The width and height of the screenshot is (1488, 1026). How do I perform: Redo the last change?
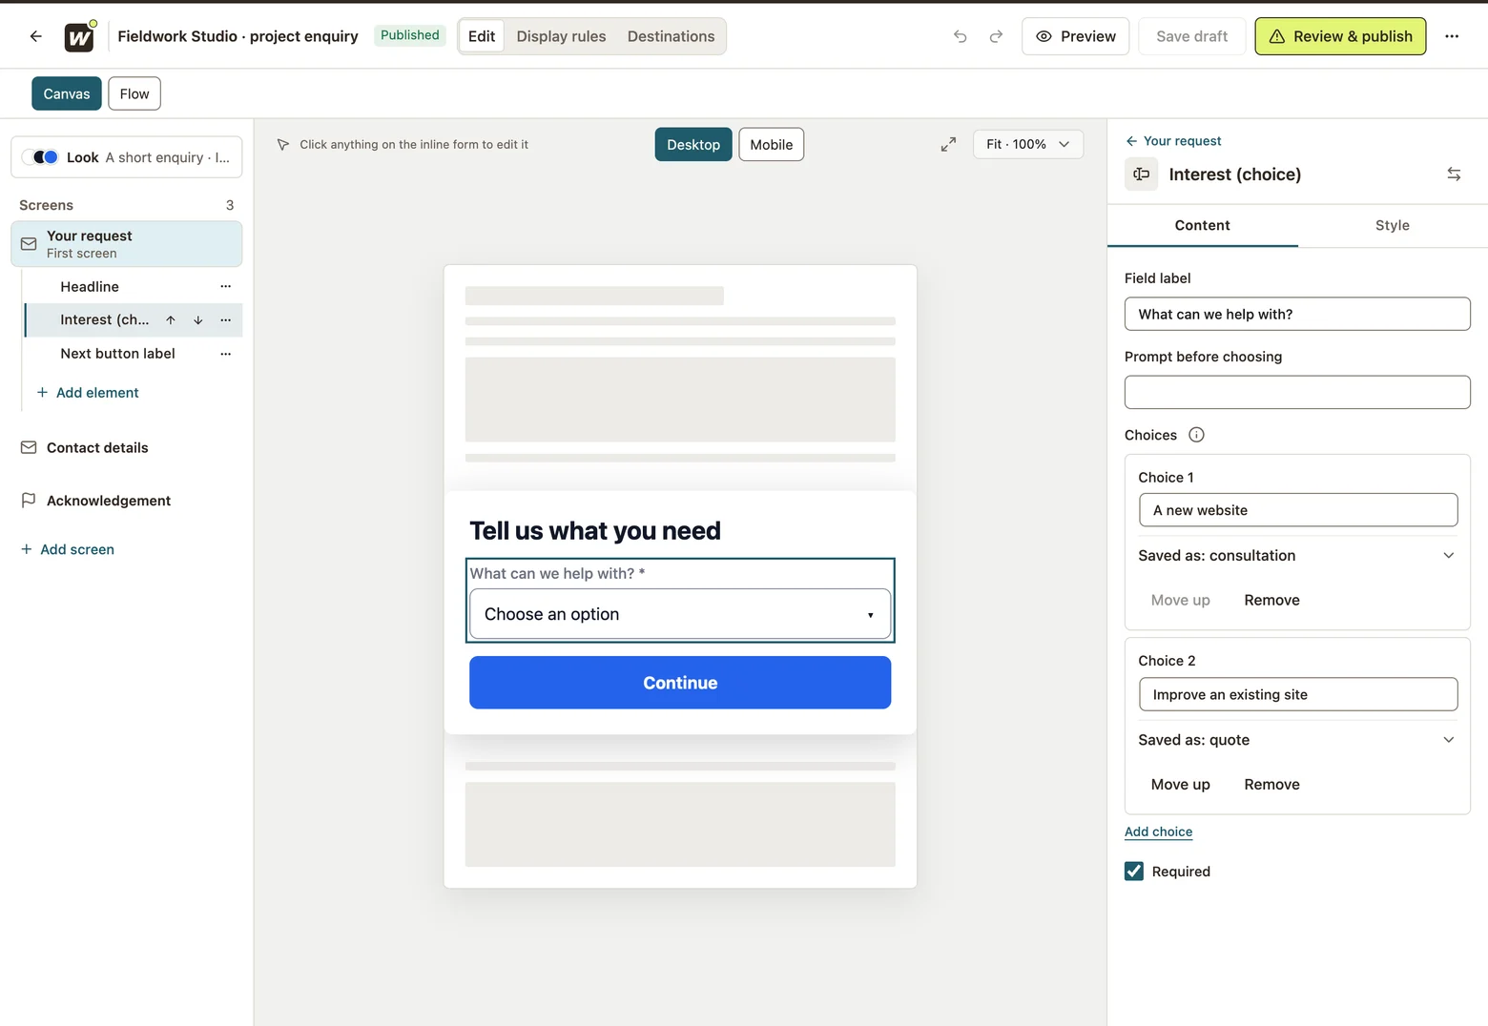996,36
